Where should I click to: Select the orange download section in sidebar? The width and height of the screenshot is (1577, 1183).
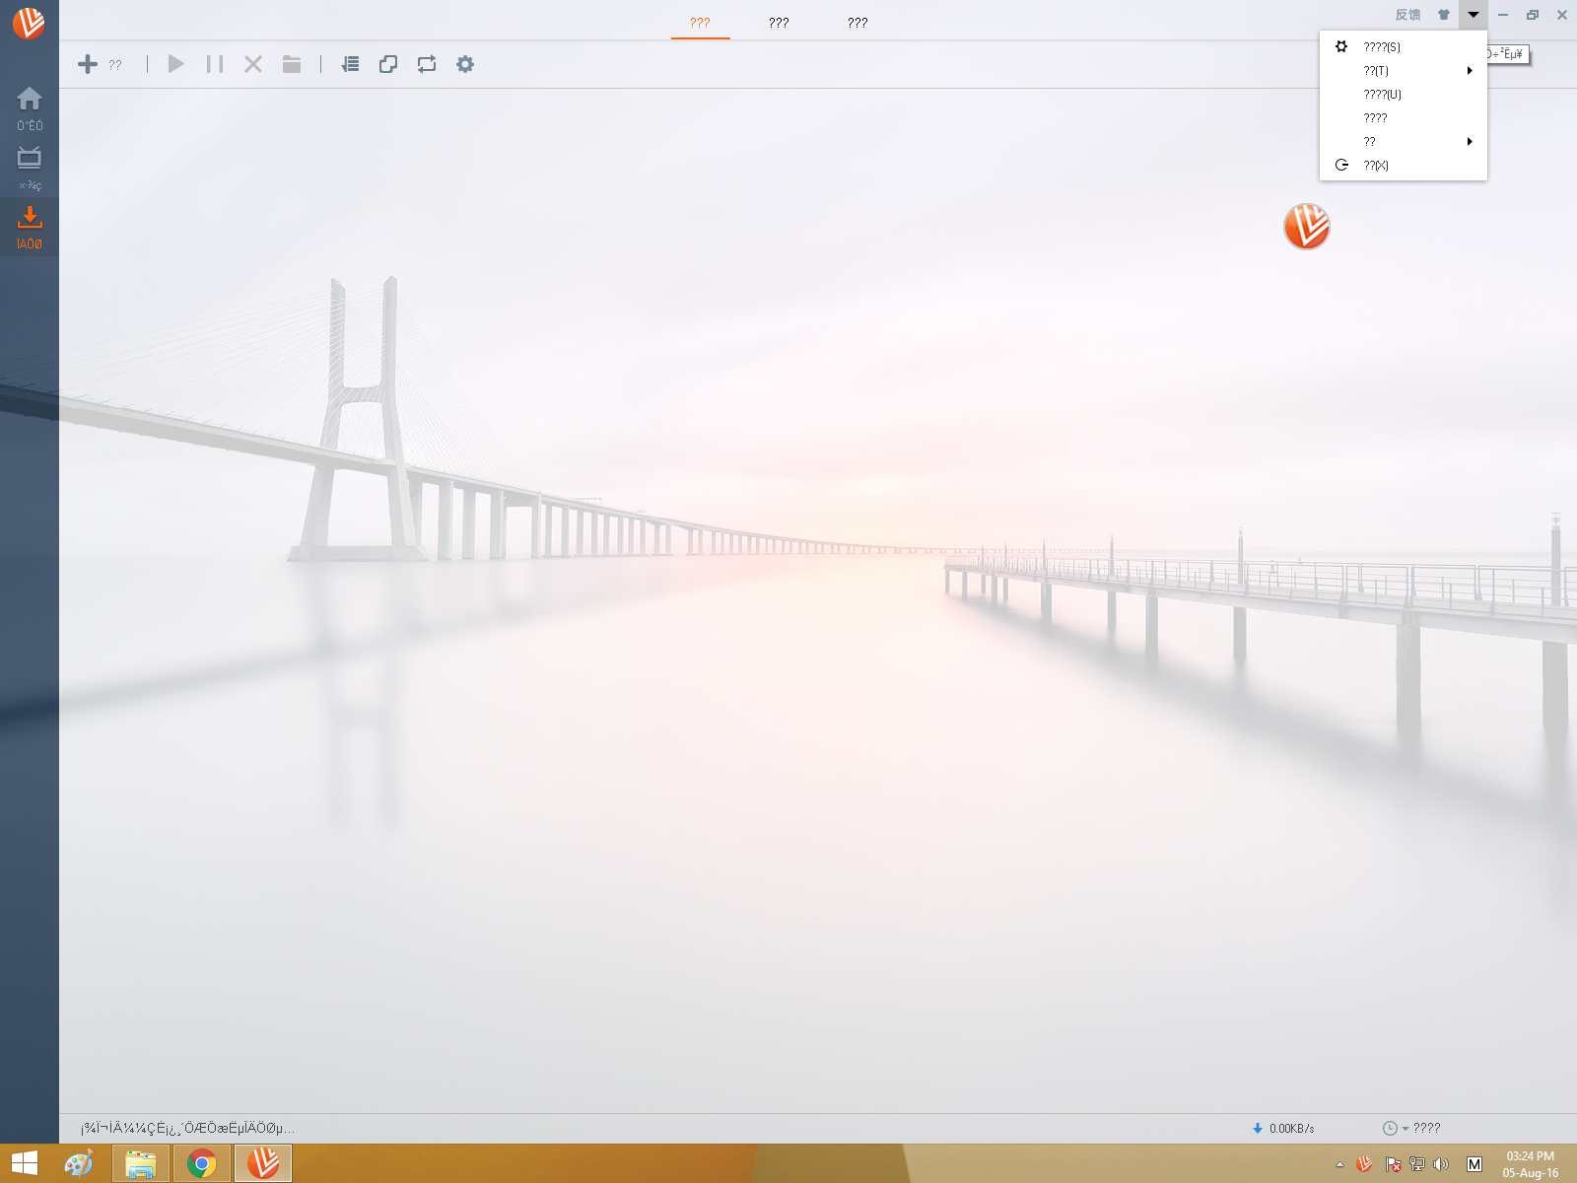(30, 227)
